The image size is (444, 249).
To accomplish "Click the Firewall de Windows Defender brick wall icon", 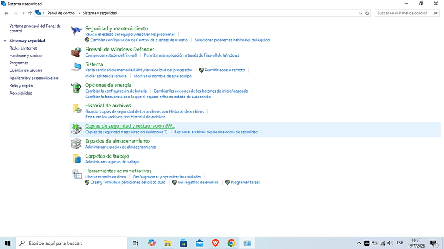I will pyautogui.click(x=76, y=52).
